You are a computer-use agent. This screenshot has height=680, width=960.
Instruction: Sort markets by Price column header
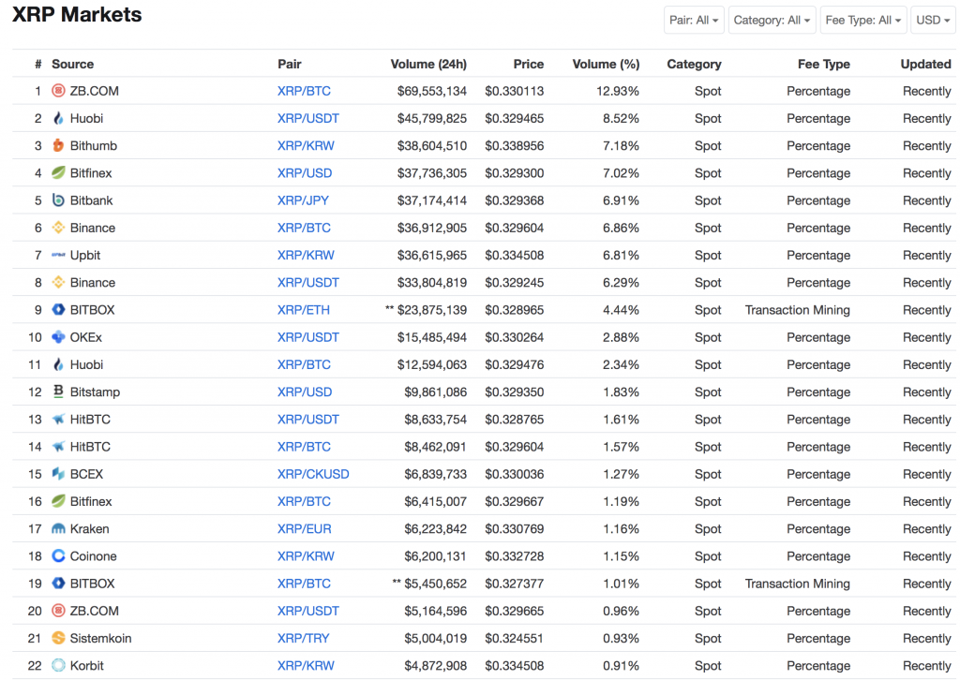click(528, 65)
